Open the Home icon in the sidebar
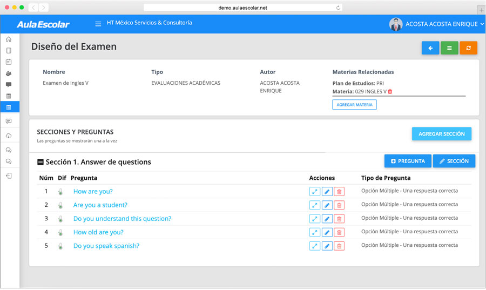Screen dimensions: 486x290 tap(9, 39)
